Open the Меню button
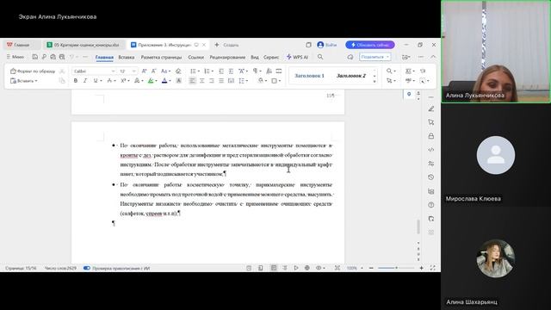551x310 pixels. point(15,57)
